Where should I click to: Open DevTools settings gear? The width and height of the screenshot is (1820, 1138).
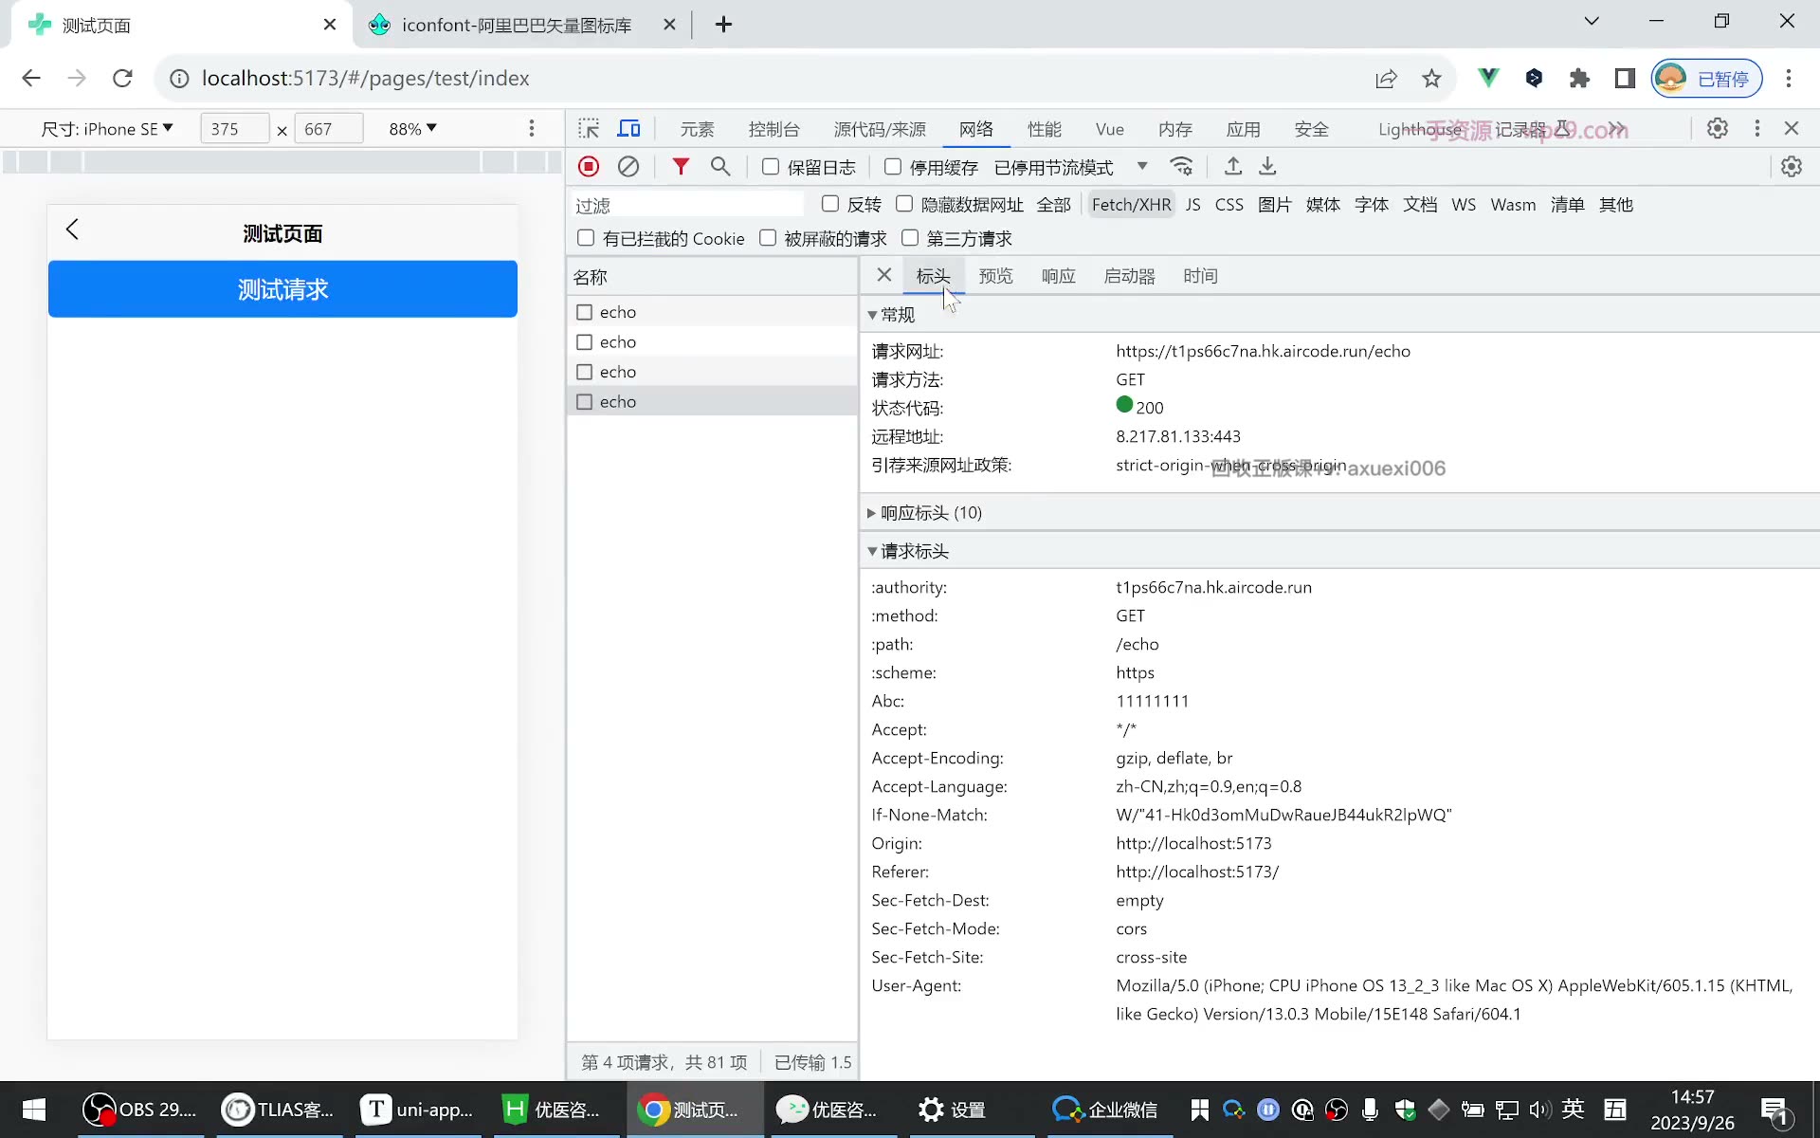coord(1718,128)
